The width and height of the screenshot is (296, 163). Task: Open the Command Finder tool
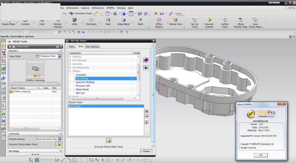tap(81, 13)
